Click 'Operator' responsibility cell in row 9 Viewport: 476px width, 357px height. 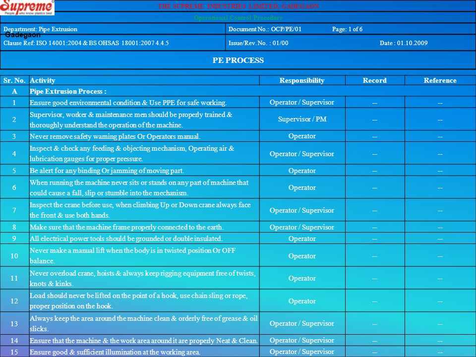(x=302, y=238)
